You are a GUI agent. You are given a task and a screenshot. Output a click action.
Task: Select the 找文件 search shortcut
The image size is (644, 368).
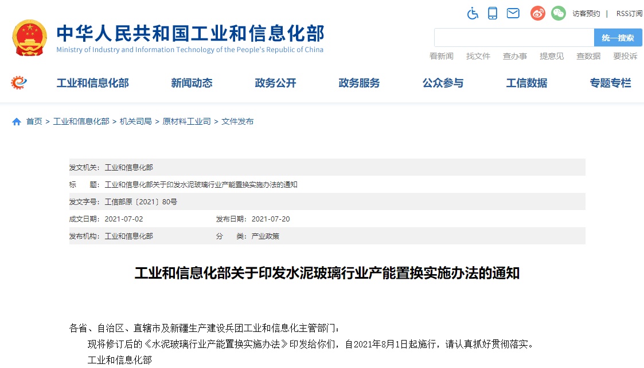pos(478,56)
